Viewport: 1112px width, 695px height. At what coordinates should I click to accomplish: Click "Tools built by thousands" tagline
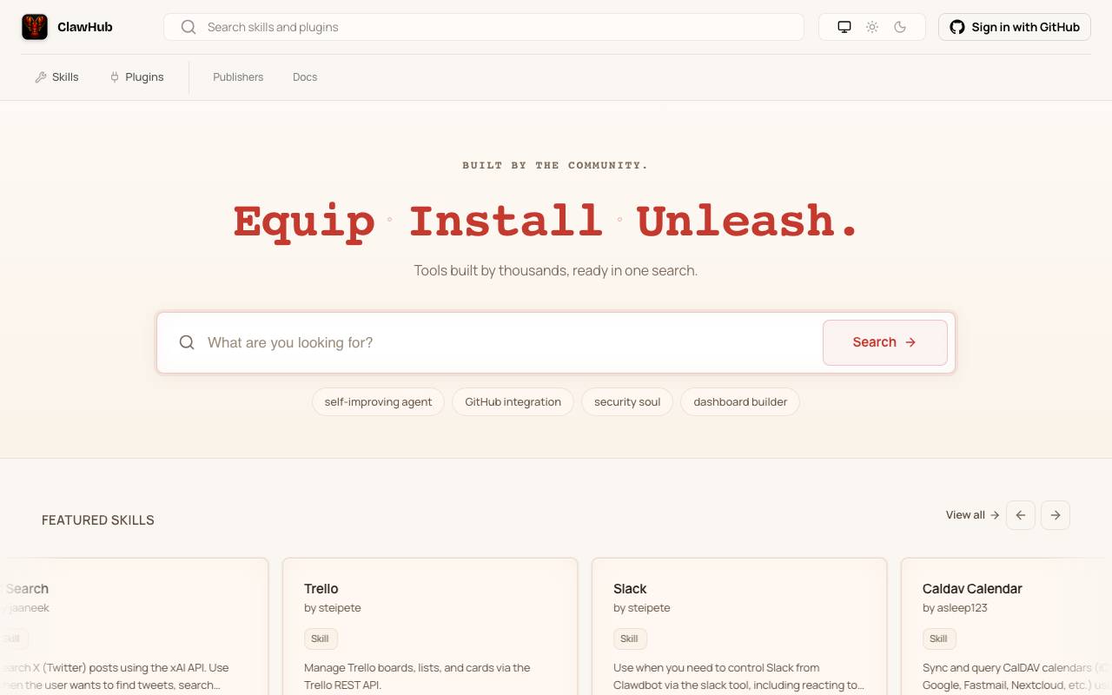pyautogui.click(x=556, y=270)
